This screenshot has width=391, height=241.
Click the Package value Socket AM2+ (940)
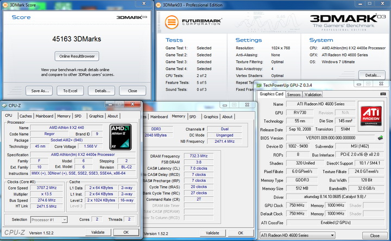(x=67, y=140)
